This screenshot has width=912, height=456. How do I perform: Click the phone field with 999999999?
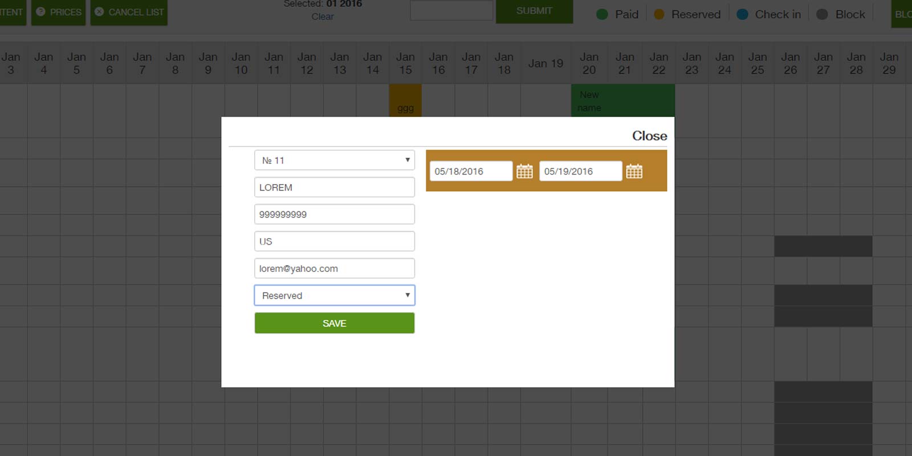334,214
